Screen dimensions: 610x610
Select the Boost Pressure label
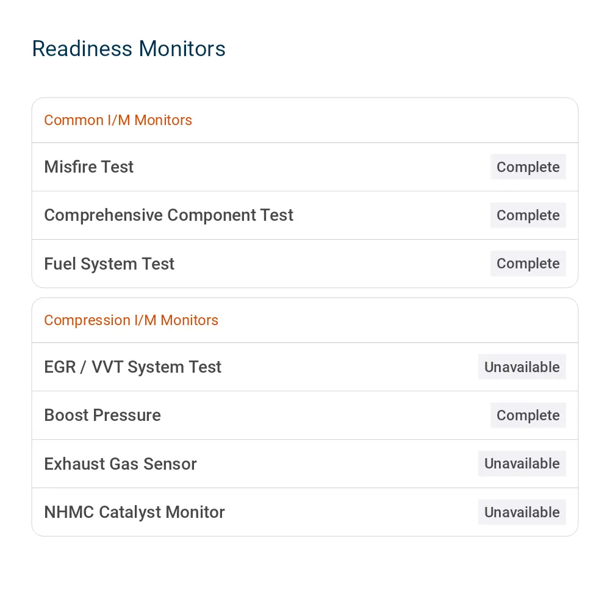(102, 415)
